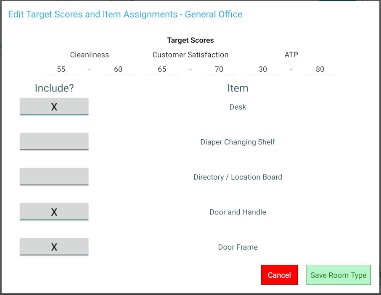Focus Customer Satisfaction maximum field showing 70
Image resolution: width=381 pixels, height=295 pixels.
point(219,69)
